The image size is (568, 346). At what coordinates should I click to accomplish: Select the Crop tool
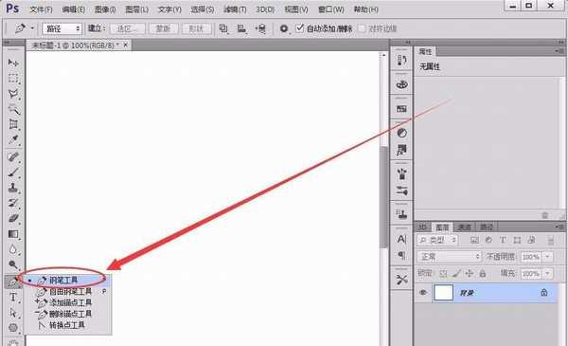[13, 124]
